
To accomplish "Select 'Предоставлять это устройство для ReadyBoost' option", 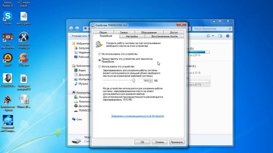I will pyautogui.click(x=99, y=60).
